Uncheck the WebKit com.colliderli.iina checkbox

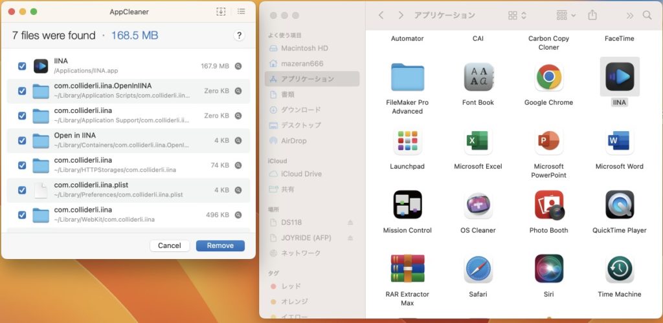pyautogui.click(x=22, y=215)
